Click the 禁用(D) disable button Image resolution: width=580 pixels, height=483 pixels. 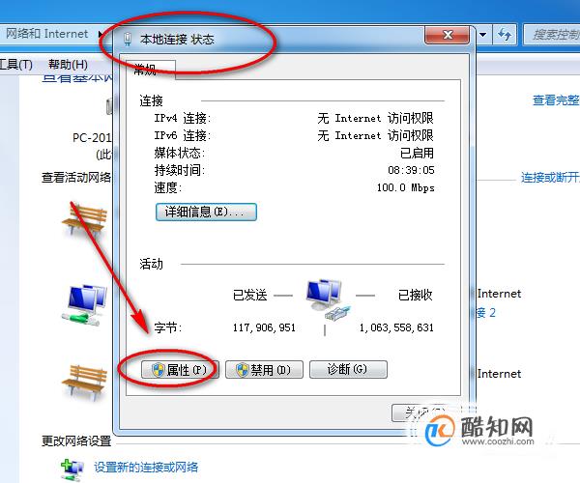tap(264, 370)
